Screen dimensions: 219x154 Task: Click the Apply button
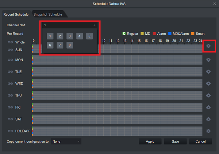[x=150, y=142]
